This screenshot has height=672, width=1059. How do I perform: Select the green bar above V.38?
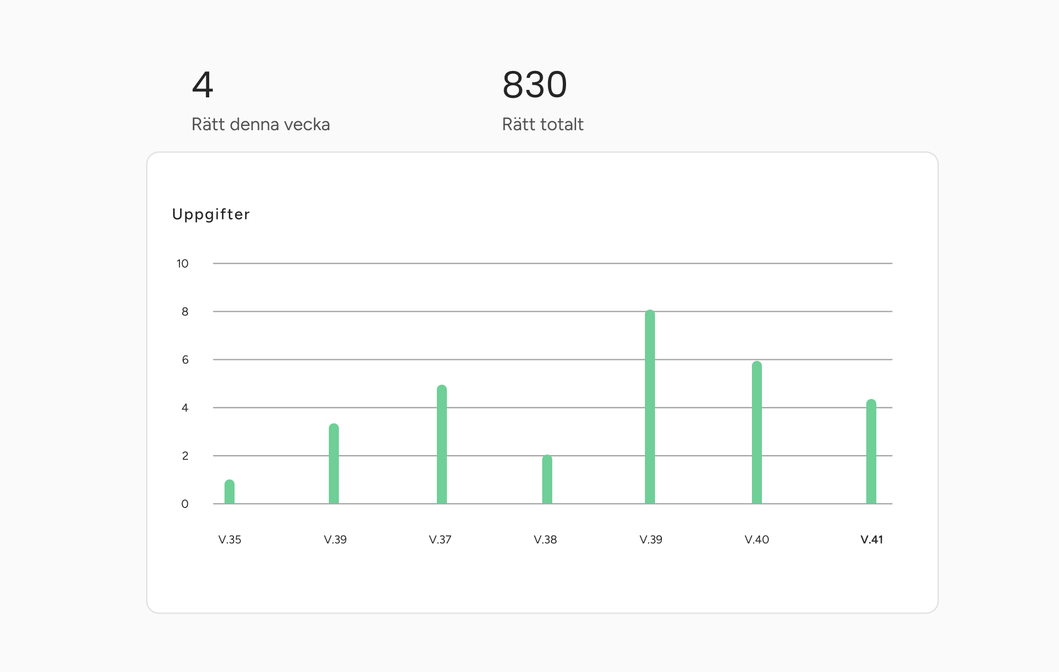pyautogui.click(x=547, y=479)
